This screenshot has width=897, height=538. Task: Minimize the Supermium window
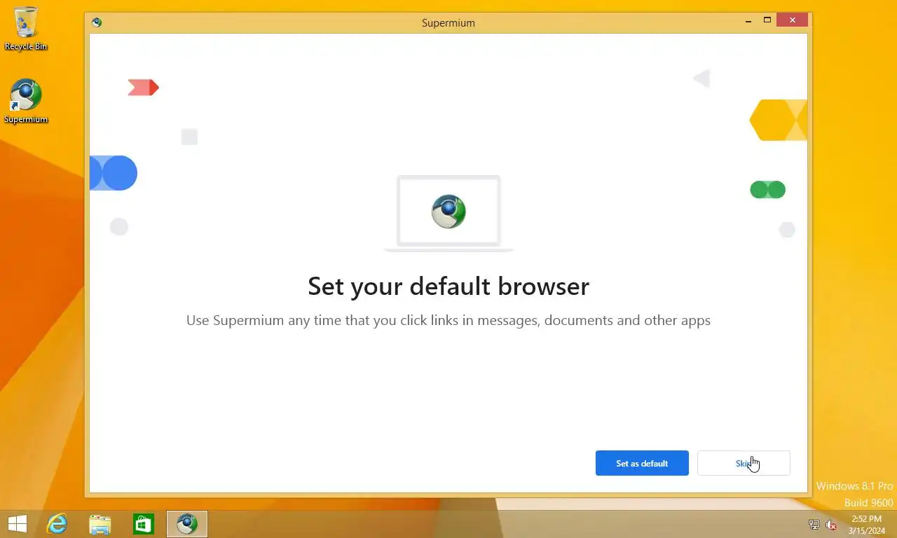(748, 20)
